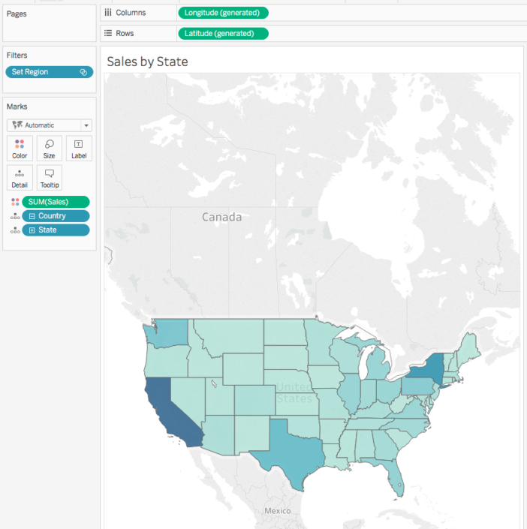Image resolution: width=527 pixels, height=529 pixels.
Task: Open the Tooltip marks card
Action: pyautogui.click(x=50, y=177)
